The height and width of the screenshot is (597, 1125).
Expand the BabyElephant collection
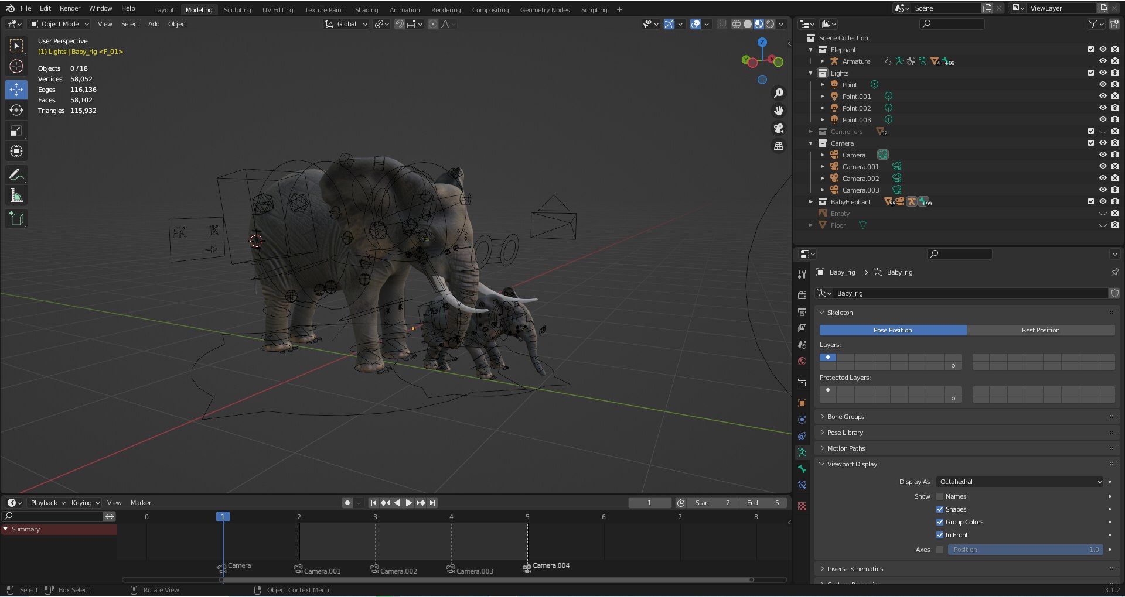(811, 202)
